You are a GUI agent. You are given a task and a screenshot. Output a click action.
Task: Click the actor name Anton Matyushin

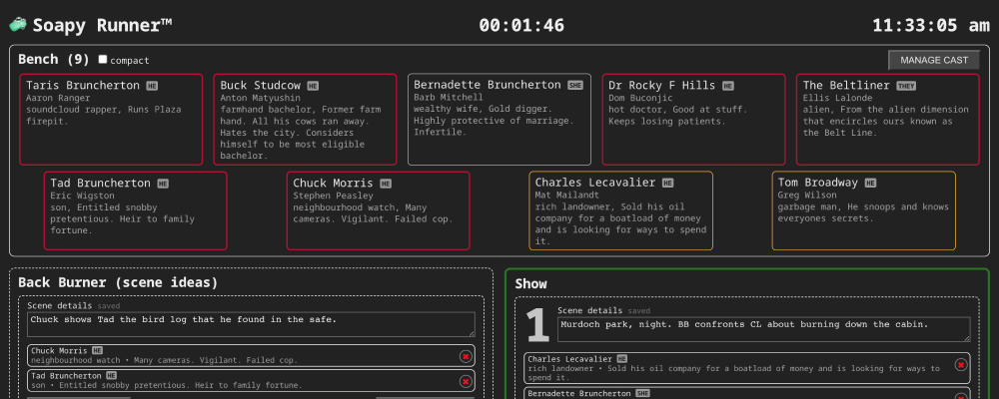coord(260,98)
